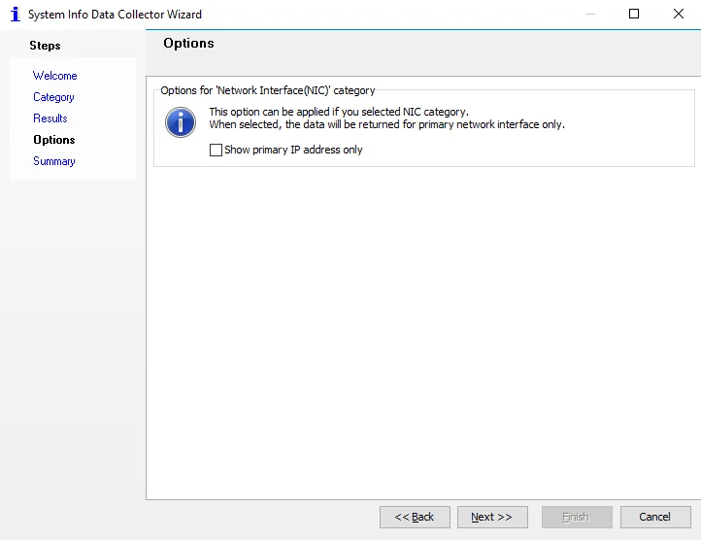
Task: Cancel the wizard
Action: click(655, 518)
